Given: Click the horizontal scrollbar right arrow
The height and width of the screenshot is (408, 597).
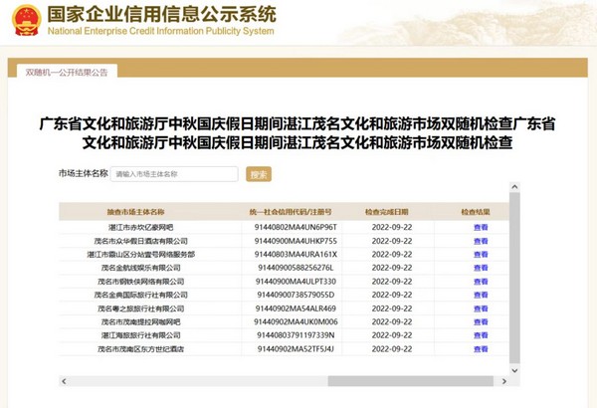Looking at the screenshot, I should 502,381.
